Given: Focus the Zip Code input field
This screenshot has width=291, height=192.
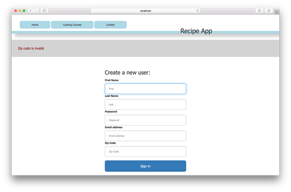Looking at the screenshot, I should coord(145,152).
